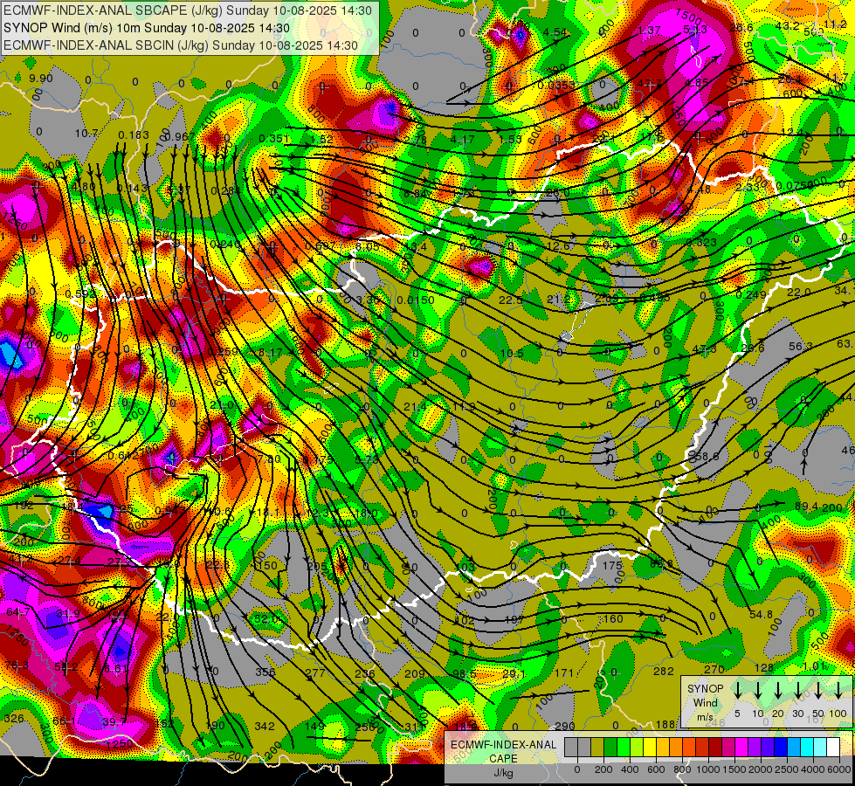Click the 100 m/s wind arrow in legend
The height and width of the screenshot is (786, 855).
[x=838, y=691]
